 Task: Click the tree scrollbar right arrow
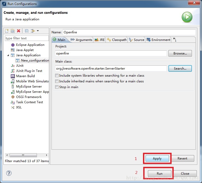point(47,155)
